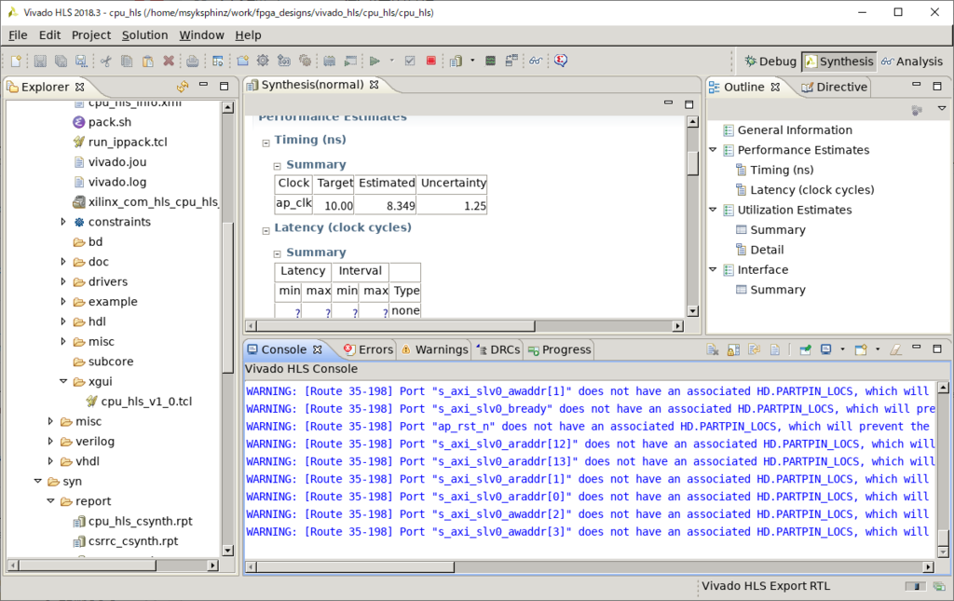This screenshot has height=601, width=954.
Task: Collapse the xgui folder
Action: pos(63,381)
